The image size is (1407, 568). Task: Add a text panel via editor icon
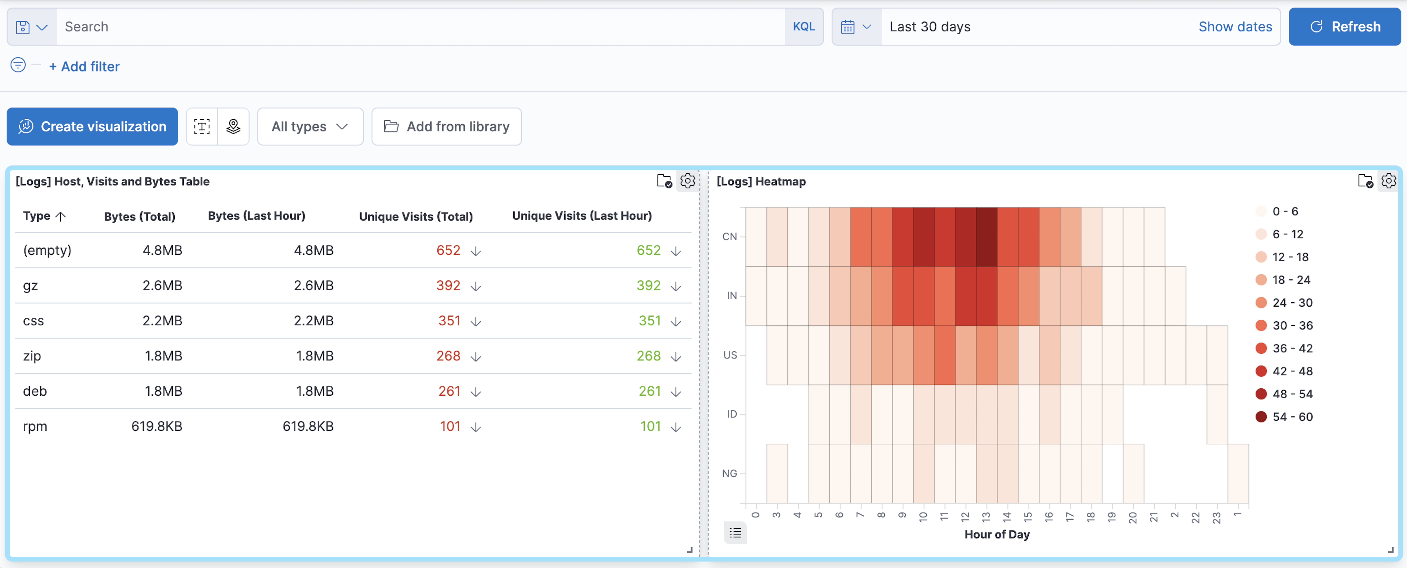click(202, 127)
